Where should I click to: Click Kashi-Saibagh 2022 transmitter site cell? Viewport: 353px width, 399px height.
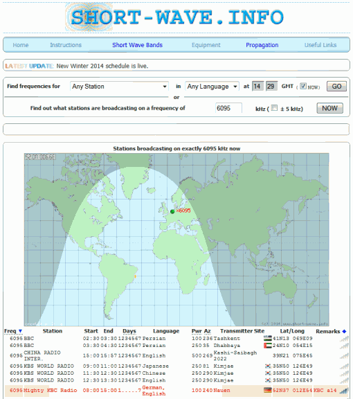point(235,356)
